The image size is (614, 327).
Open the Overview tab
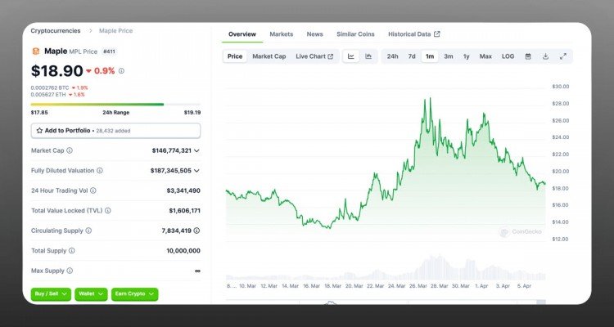point(242,34)
